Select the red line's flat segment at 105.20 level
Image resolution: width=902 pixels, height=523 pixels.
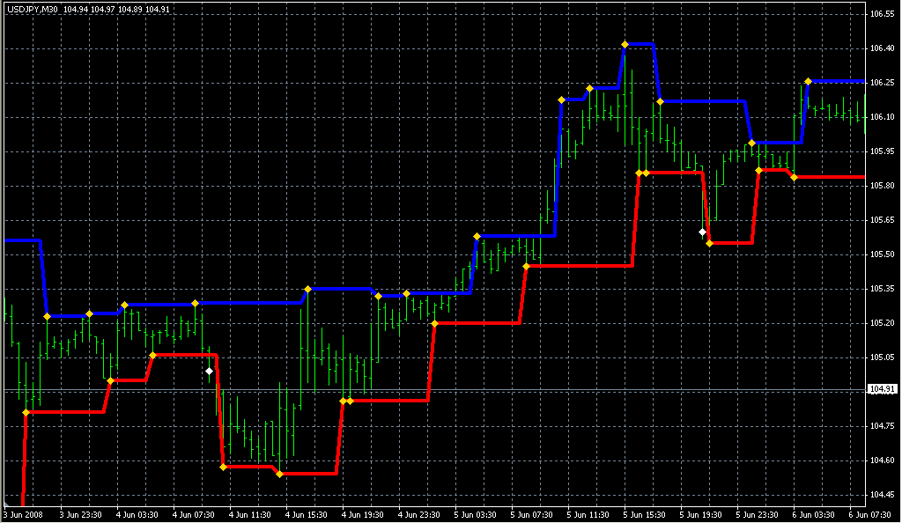(476, 323)
